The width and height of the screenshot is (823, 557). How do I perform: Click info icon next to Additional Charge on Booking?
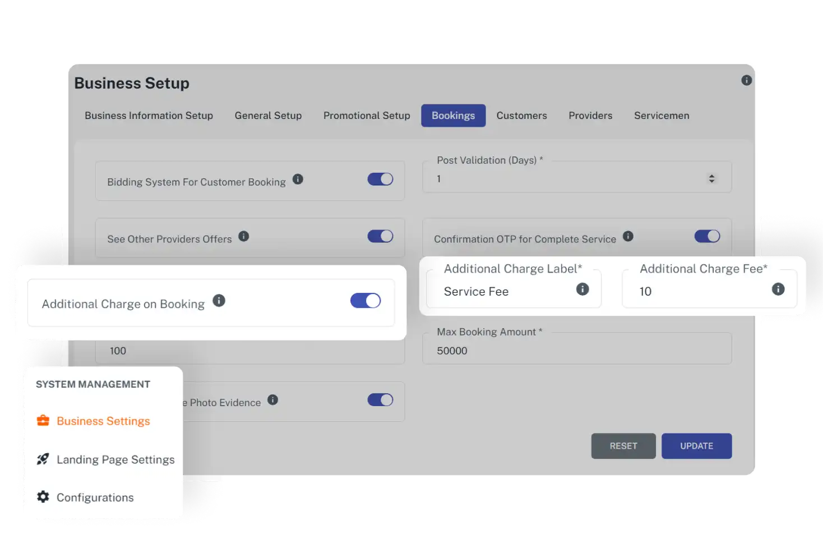[219, 301]
